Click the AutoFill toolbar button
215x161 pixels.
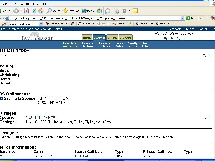[x=103, y=24]
